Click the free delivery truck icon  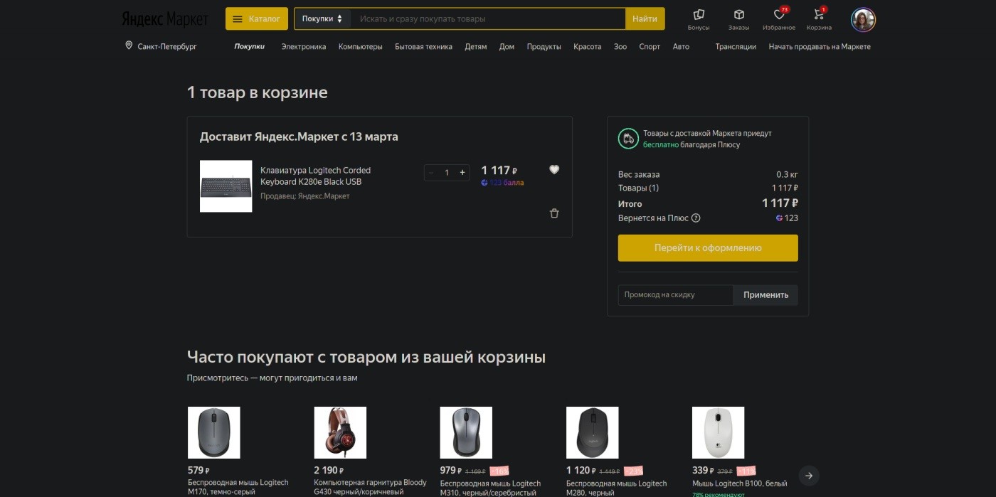(x=627, y=139)
